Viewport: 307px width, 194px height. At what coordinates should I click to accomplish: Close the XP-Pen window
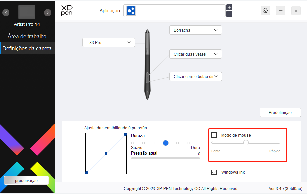(296, 11)
